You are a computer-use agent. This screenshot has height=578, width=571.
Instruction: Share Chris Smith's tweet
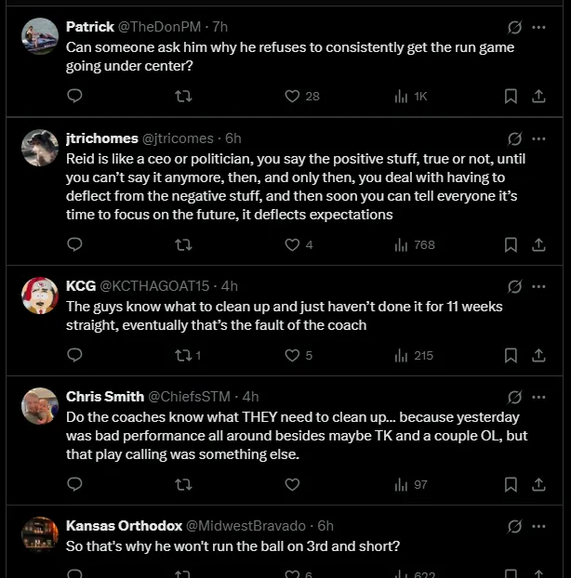(x=538, y=484)
